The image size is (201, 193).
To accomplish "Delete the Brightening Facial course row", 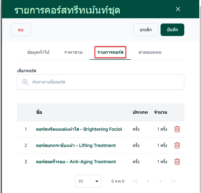I will click(177, 129).
